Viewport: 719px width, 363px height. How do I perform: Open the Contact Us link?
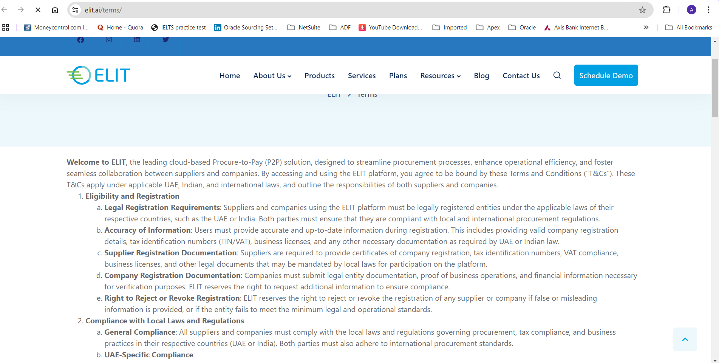point(521,76)
